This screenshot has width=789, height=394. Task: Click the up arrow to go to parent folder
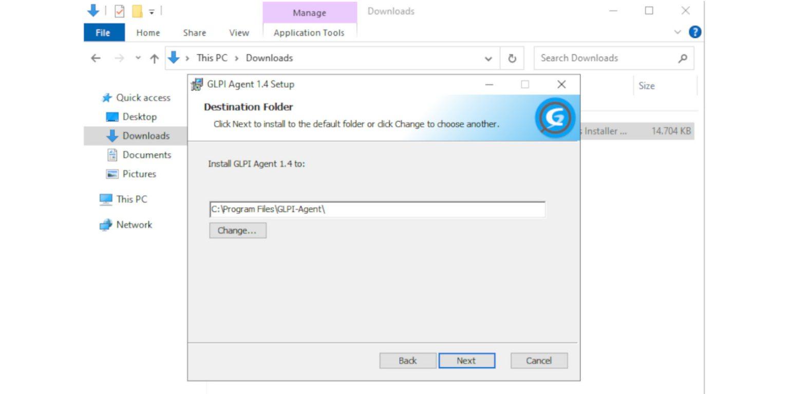click(155, 58)
